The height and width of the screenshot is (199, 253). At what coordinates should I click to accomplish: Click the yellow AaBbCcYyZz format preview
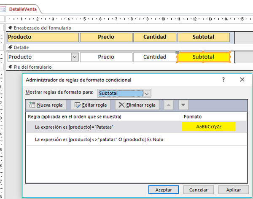[209, 127]
